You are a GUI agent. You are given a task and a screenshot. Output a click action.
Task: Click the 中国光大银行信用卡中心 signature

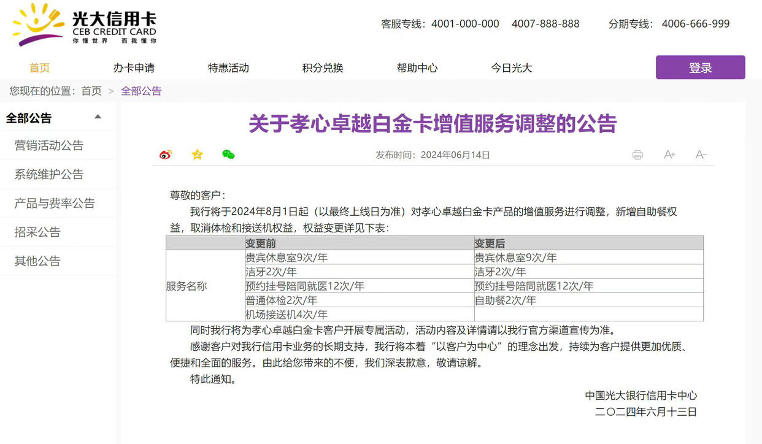click(641, 396)
